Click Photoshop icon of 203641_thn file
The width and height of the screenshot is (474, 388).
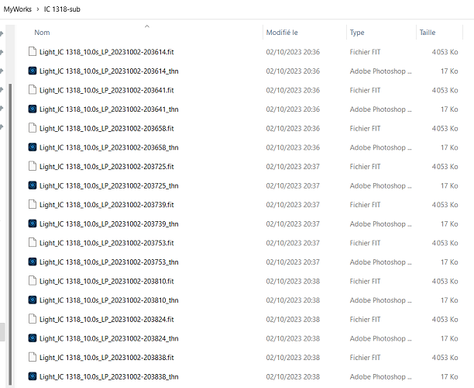[x=33, y=109]
